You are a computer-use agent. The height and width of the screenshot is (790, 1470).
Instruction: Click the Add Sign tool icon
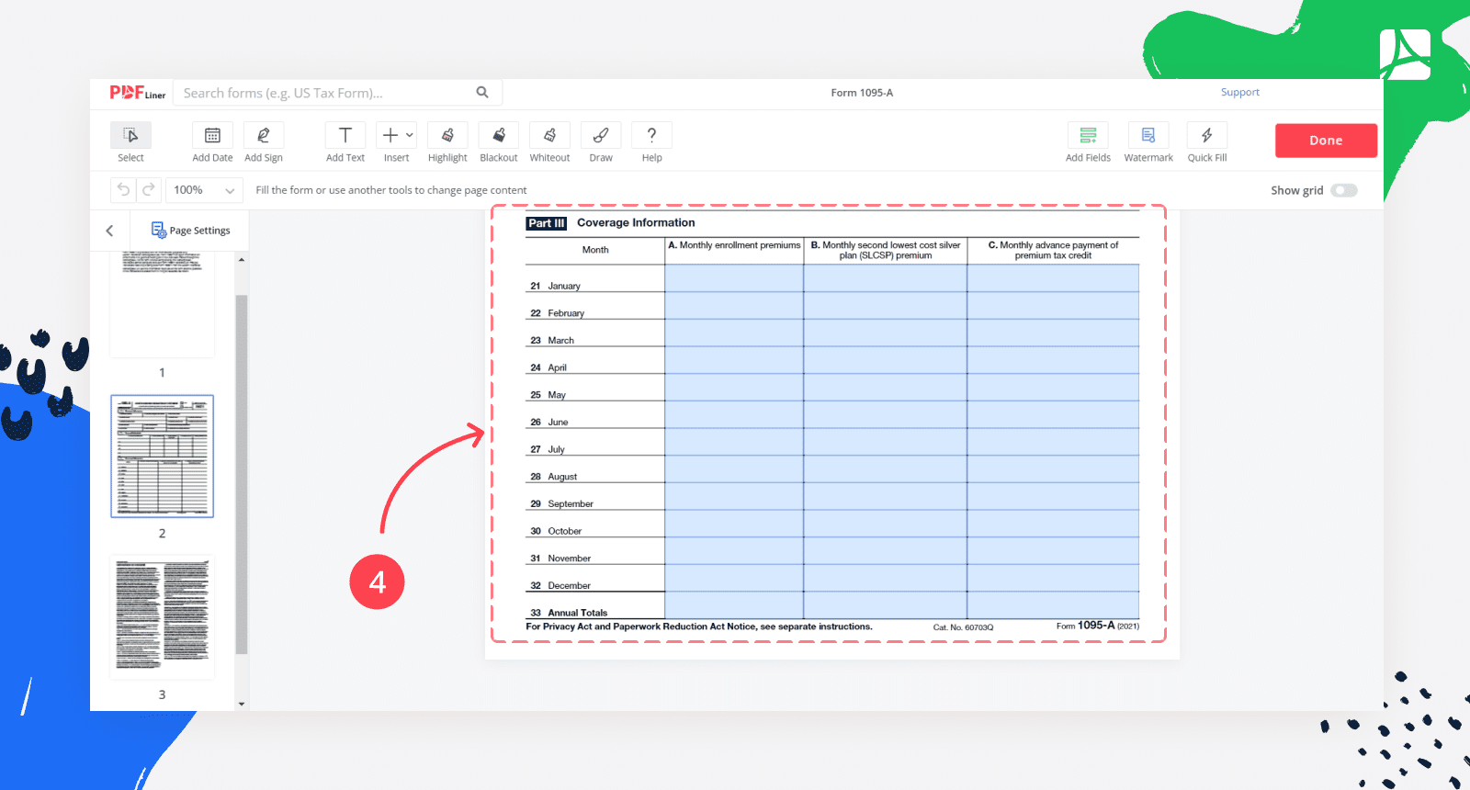[264, 136]
